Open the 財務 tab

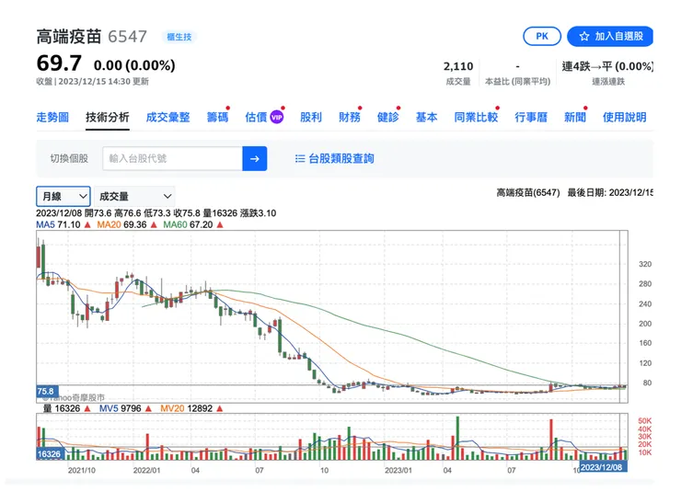[350, 117]
